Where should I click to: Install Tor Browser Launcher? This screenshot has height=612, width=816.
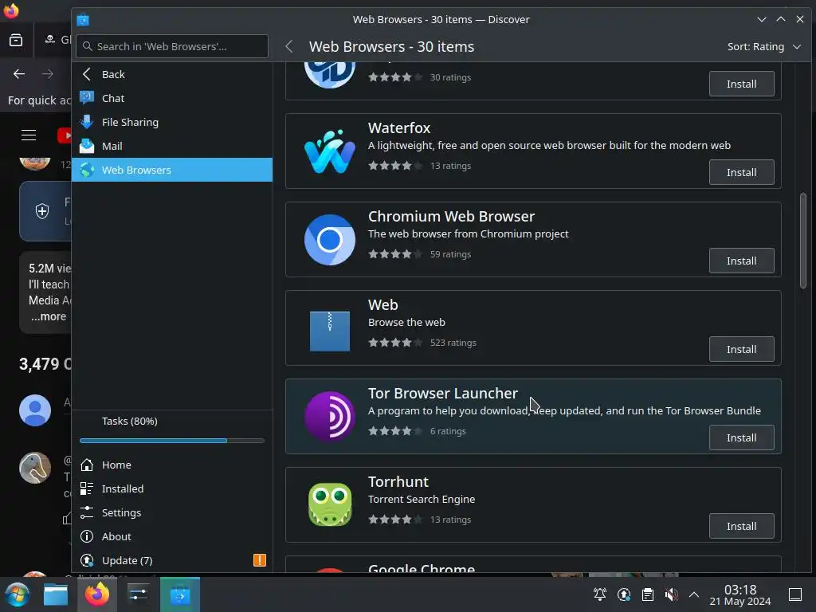tap(742, 437)
